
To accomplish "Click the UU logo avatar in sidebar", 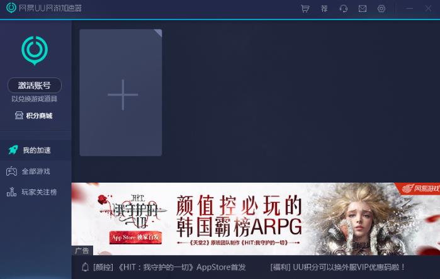I will click(x=35, y=50).
